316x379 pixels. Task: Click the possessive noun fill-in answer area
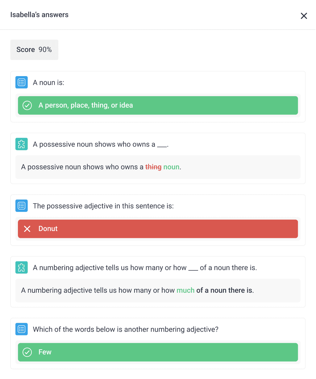(x=158, y=167)
